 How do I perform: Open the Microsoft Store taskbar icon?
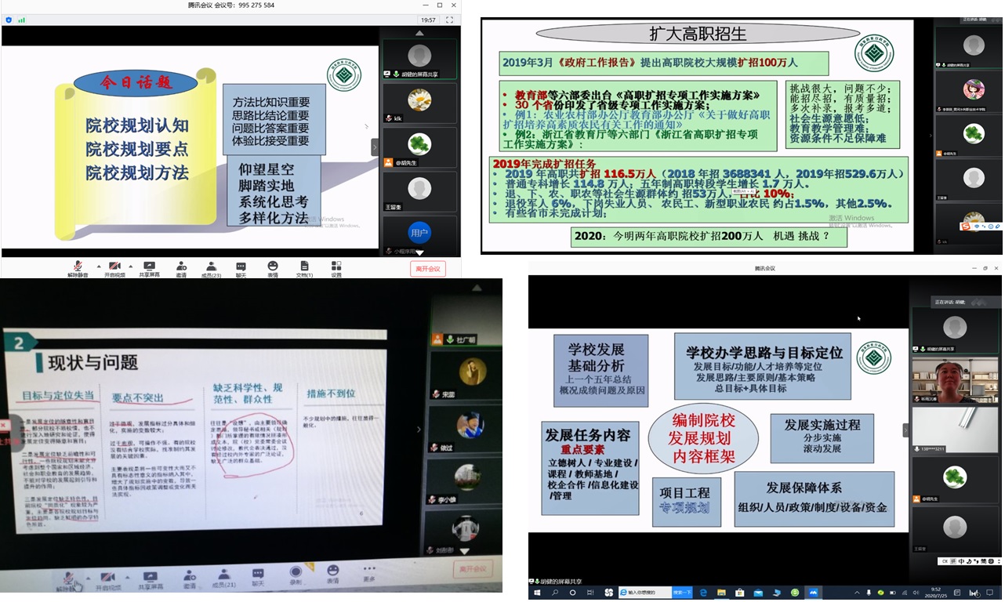click(x=738, y=593)
